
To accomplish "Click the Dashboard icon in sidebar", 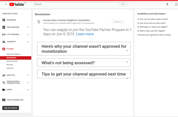I will 4,20.
